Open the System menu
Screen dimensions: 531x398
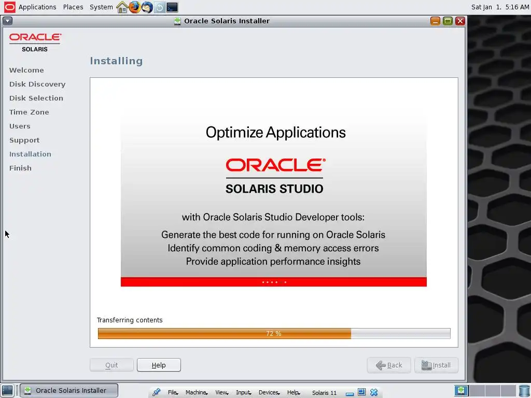pos(101,7)
